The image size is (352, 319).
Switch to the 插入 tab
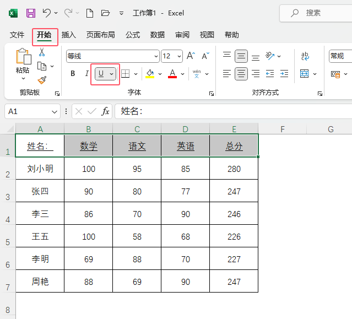point(69,35)
